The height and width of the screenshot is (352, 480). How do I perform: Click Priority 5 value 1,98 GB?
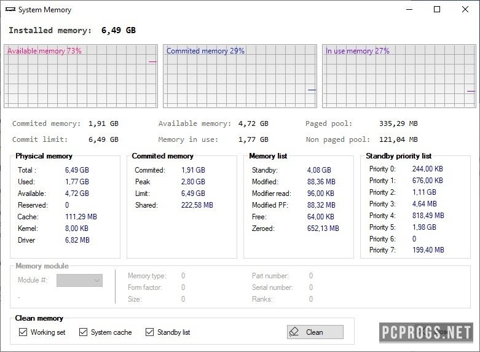pos(424,227)
